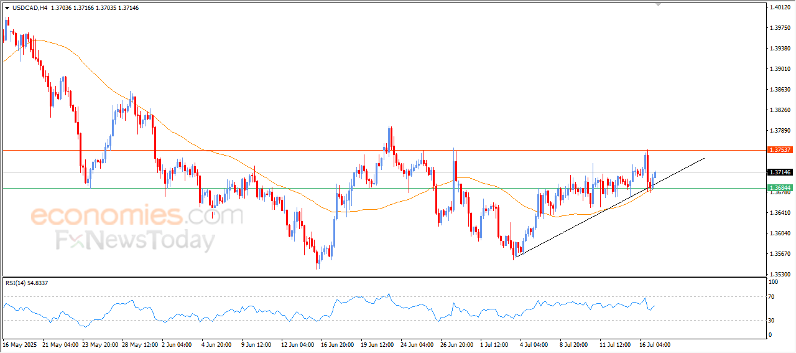Click the 1.36410 price axis label
This screenshot has width=796, height=353.
780,213
